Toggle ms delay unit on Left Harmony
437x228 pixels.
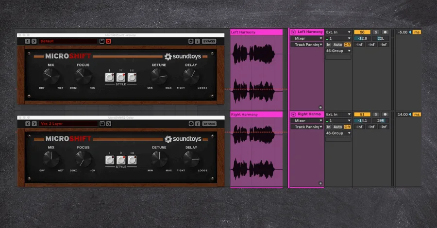(417, 33)
